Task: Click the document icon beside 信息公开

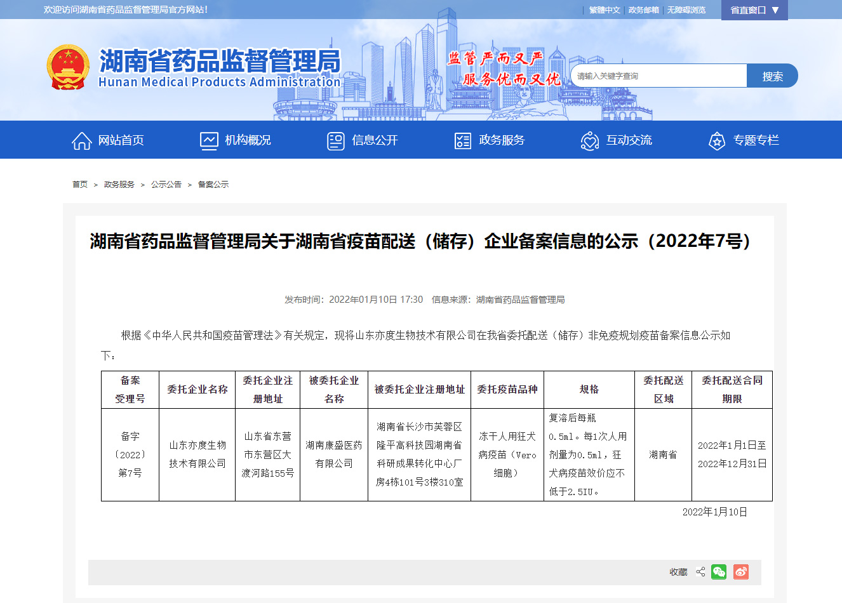Action: coord(335,140)
